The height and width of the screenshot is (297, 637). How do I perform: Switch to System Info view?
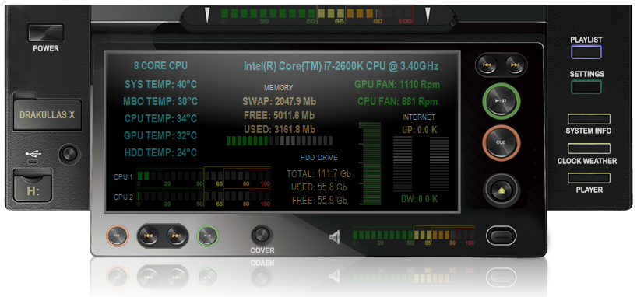click(x=589, y=119)
